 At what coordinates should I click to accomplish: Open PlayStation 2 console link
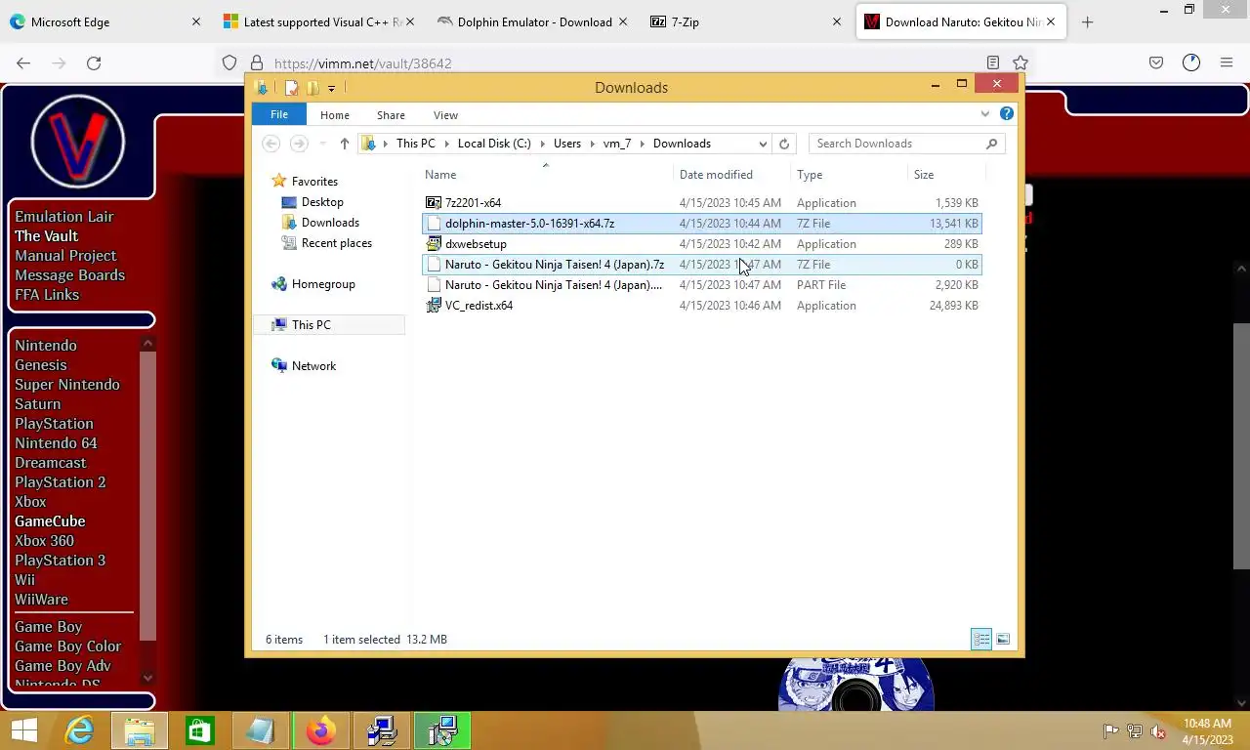click(60, 482)
